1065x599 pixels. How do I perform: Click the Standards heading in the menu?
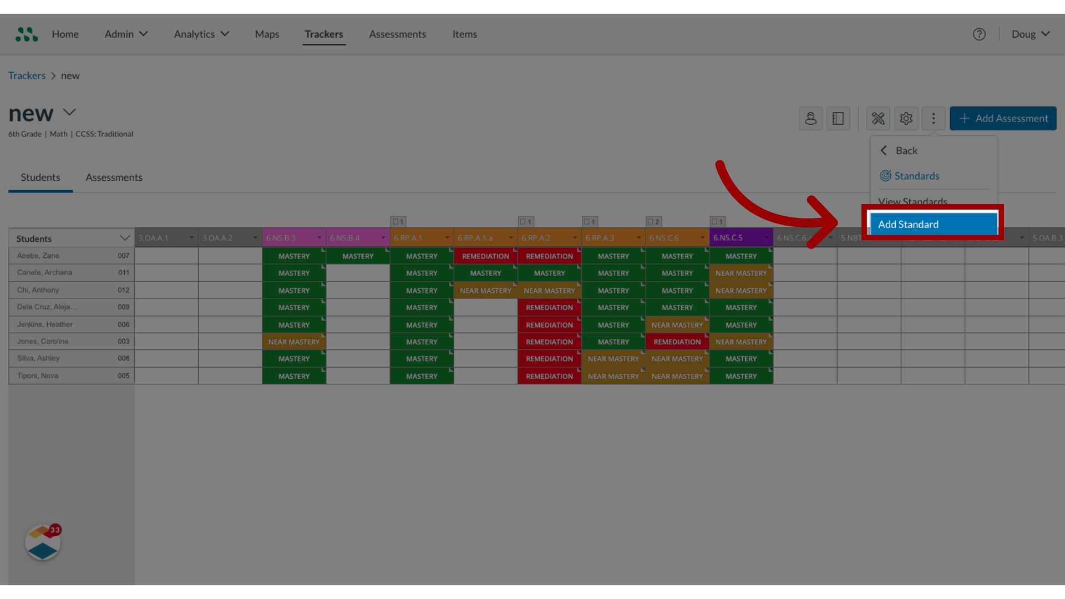[916, 176]
